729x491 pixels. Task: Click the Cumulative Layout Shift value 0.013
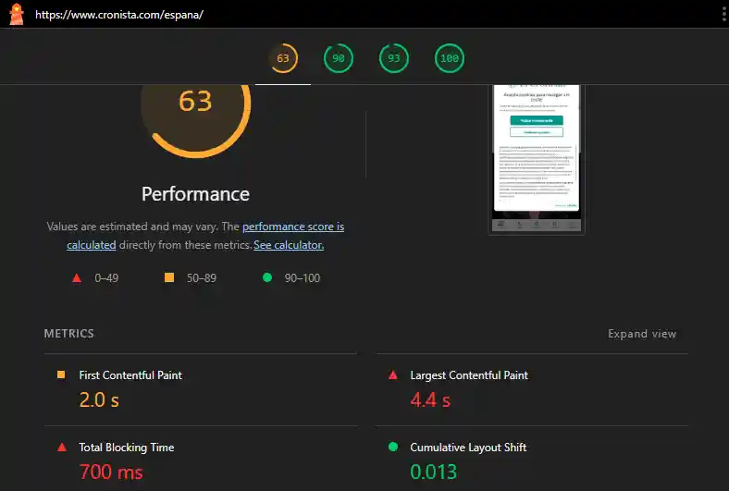(x=434, y=472)
